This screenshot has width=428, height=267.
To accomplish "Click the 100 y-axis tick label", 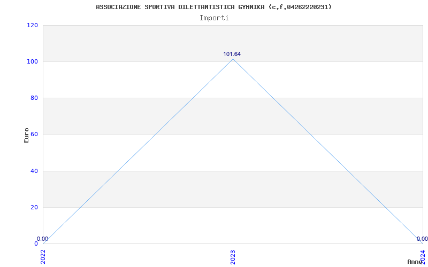I will 32,61.
